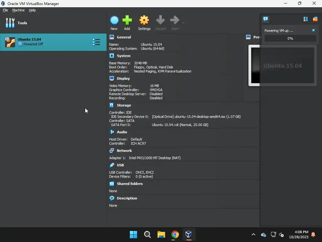Screen dimensions: 322x242
Task: Open the Shared folders section header
Action: tap(130, 184)
